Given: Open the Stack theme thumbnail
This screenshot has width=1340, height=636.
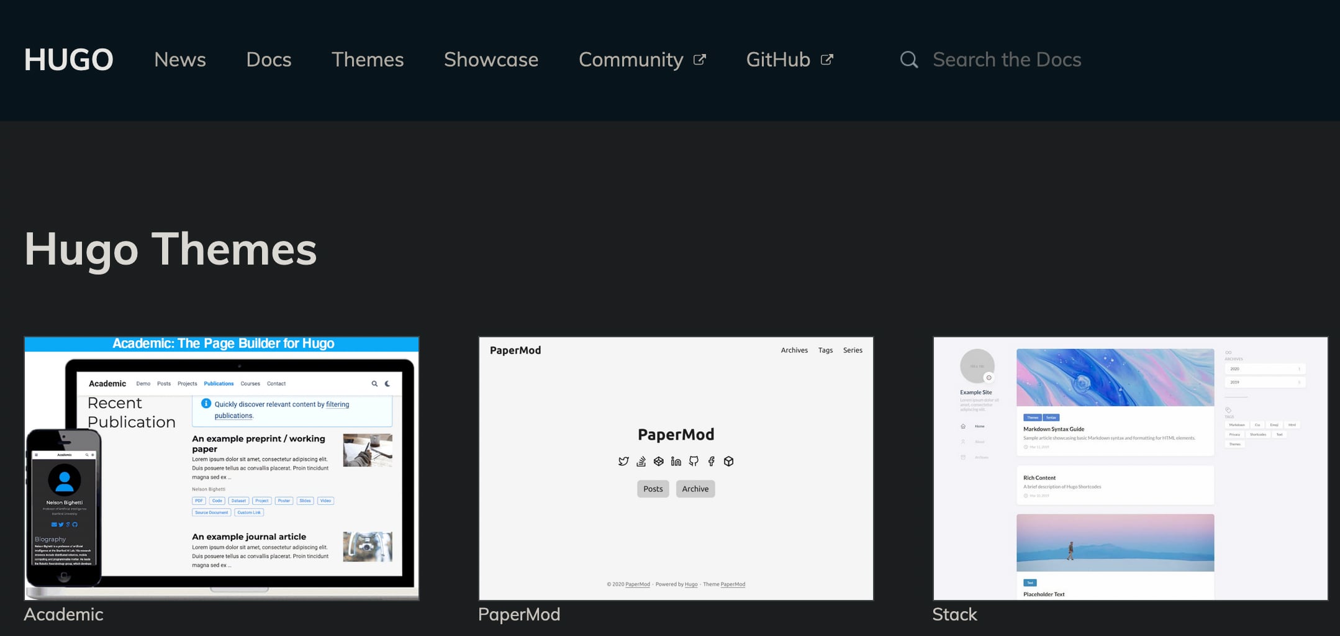Looking at the screenshot, I should [1130, 468].
